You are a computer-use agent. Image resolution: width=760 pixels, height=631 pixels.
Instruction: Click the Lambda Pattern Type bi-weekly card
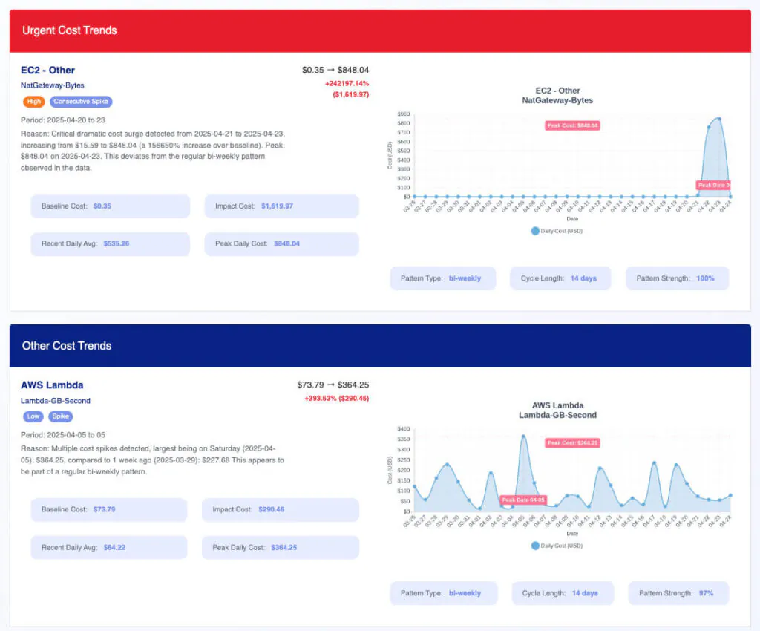pos(444,593)
